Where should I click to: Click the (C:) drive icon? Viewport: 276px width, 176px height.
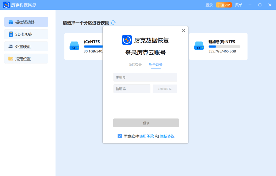click(74, 46)
